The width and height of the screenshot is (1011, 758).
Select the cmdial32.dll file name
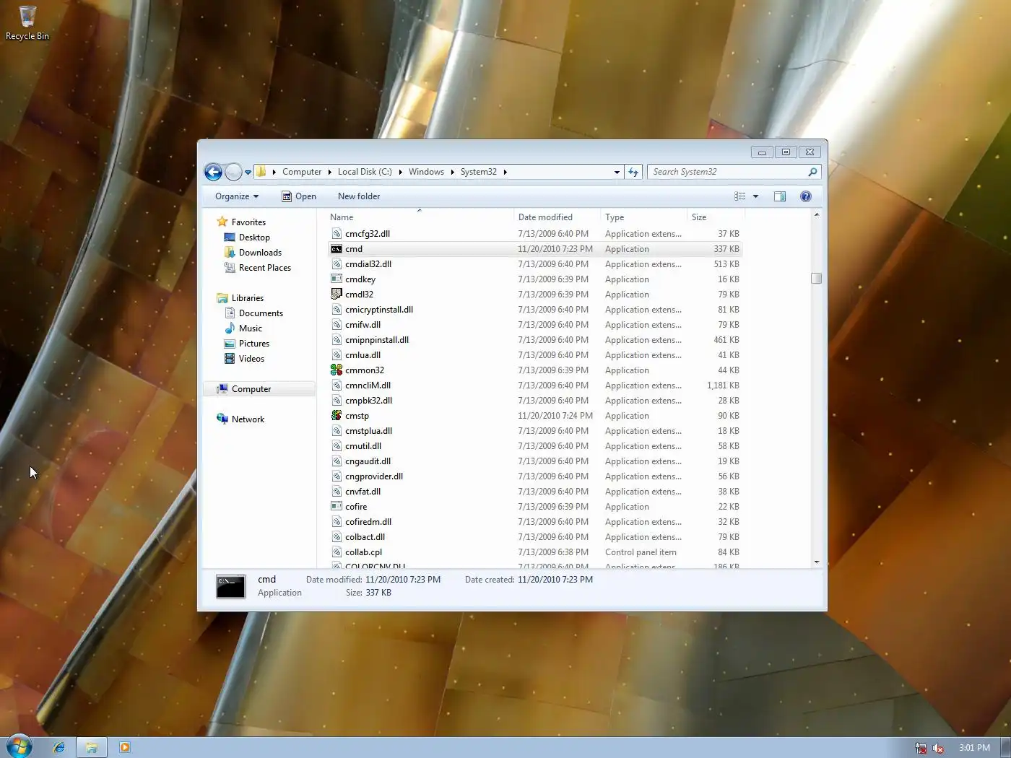coord(368,264)
